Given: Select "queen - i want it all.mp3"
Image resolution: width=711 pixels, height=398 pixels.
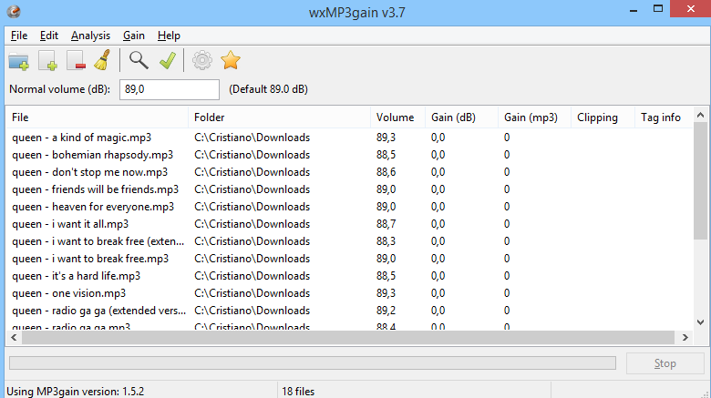Looking at the screenshot, I should (70, 224).
